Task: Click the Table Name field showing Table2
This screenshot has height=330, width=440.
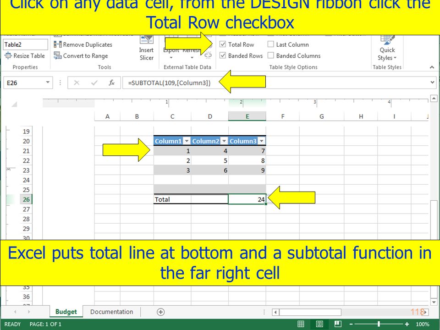Action: click(26, 44)
